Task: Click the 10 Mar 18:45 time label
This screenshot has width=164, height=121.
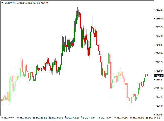Action: 121,118
